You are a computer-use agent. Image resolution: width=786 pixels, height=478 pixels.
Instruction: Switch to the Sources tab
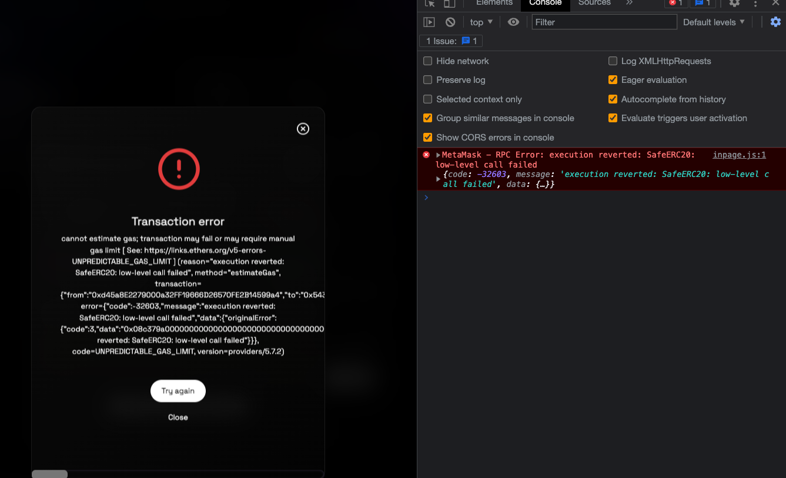pos(594,3)
